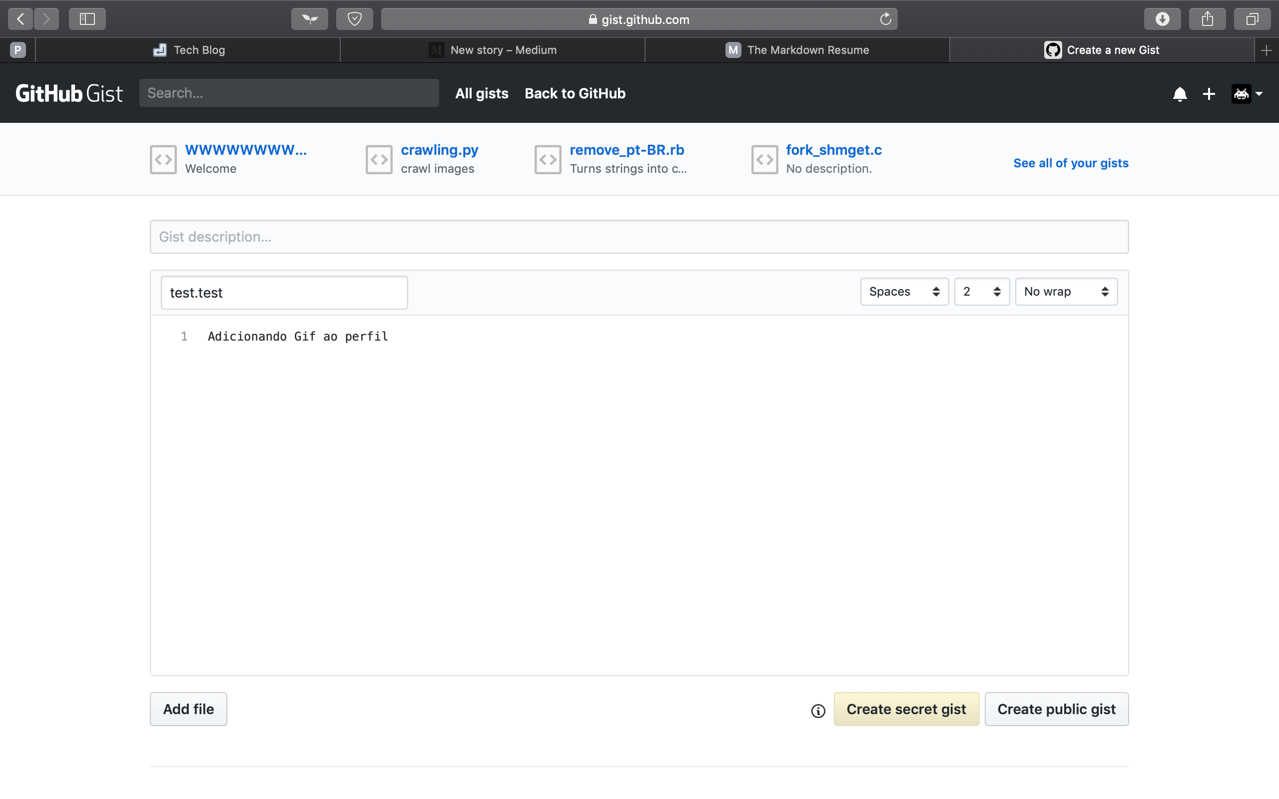
Task: Click the crawl images description text
Action: (437, 169)
